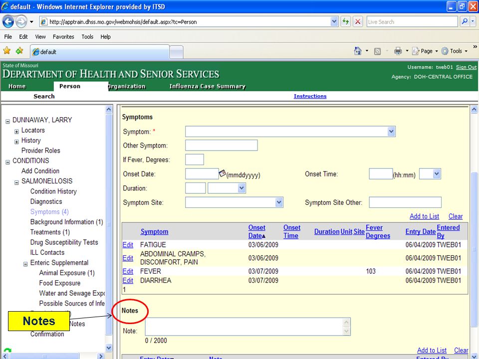
Task: Click the If Fever, Degrees field
Action: tap(194, 160)
